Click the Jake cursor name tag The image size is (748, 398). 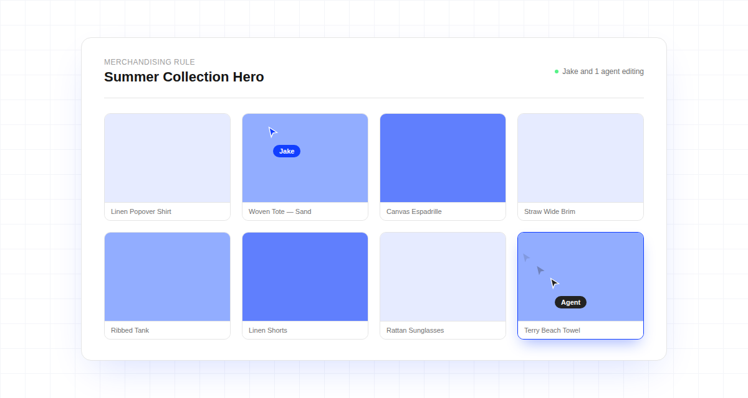point(287,151)
